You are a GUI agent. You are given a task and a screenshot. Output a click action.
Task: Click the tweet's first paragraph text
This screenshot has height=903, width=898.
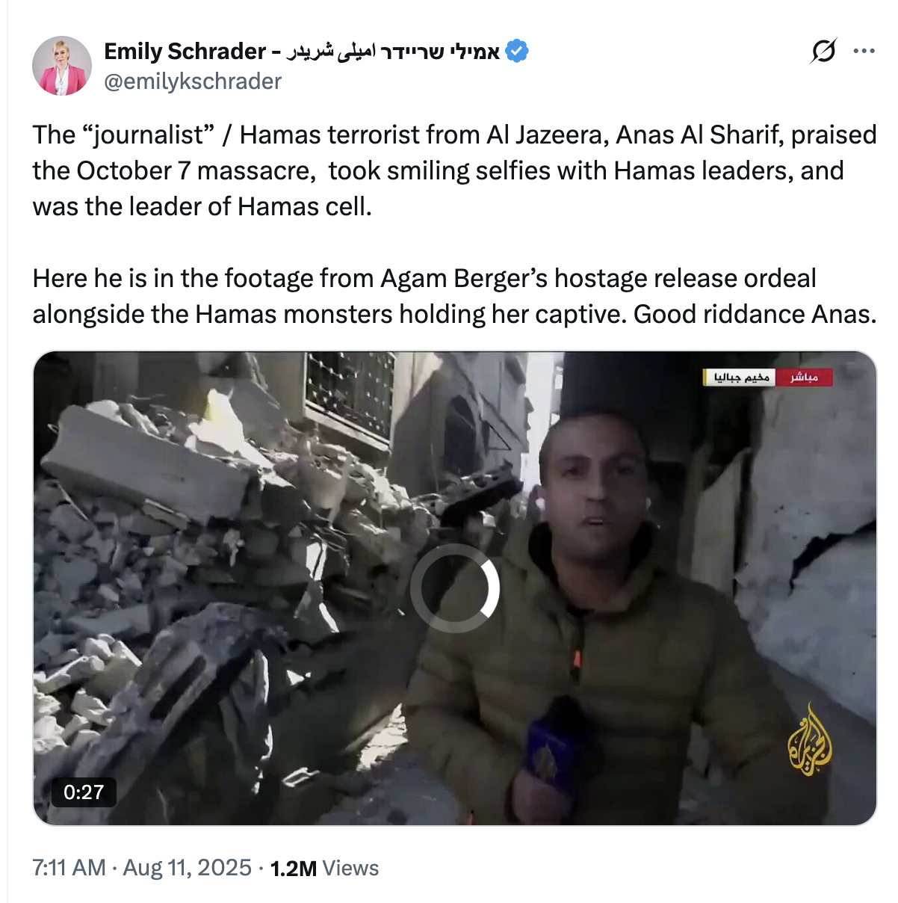(x=448, y=170)
